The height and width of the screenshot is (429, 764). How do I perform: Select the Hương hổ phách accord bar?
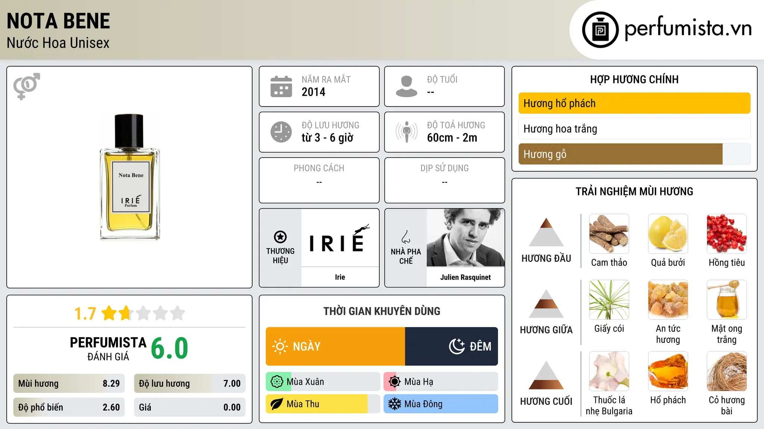click(x=634, y=103)
